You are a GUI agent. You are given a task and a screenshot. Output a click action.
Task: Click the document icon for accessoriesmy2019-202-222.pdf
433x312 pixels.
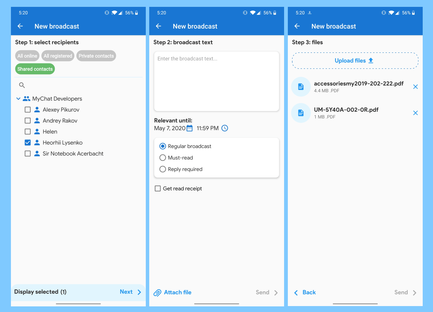click(301, 87)
